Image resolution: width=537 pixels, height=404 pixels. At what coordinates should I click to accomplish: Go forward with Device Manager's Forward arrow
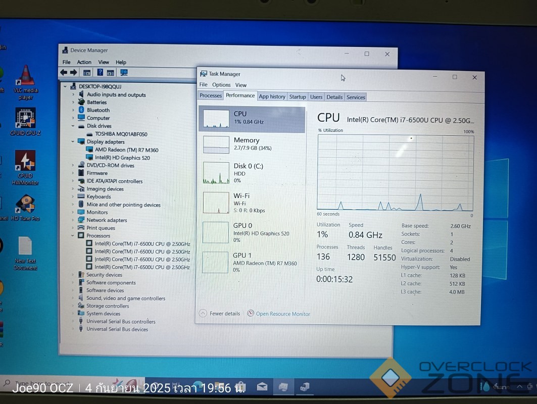point(74,72)
